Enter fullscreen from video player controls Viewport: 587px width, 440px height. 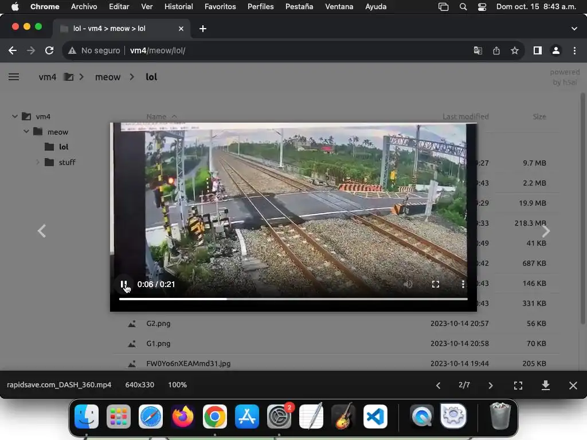(x=436, y=284)
